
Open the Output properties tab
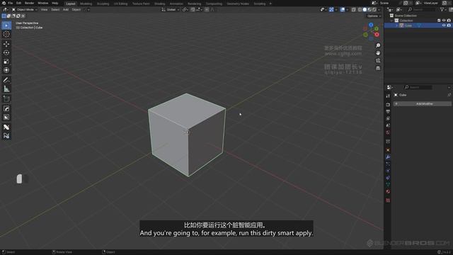[x=388, y=112]
